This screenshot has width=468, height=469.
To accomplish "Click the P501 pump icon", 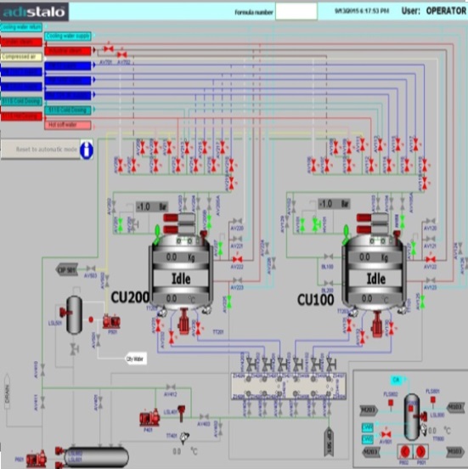I will (111, 321).
